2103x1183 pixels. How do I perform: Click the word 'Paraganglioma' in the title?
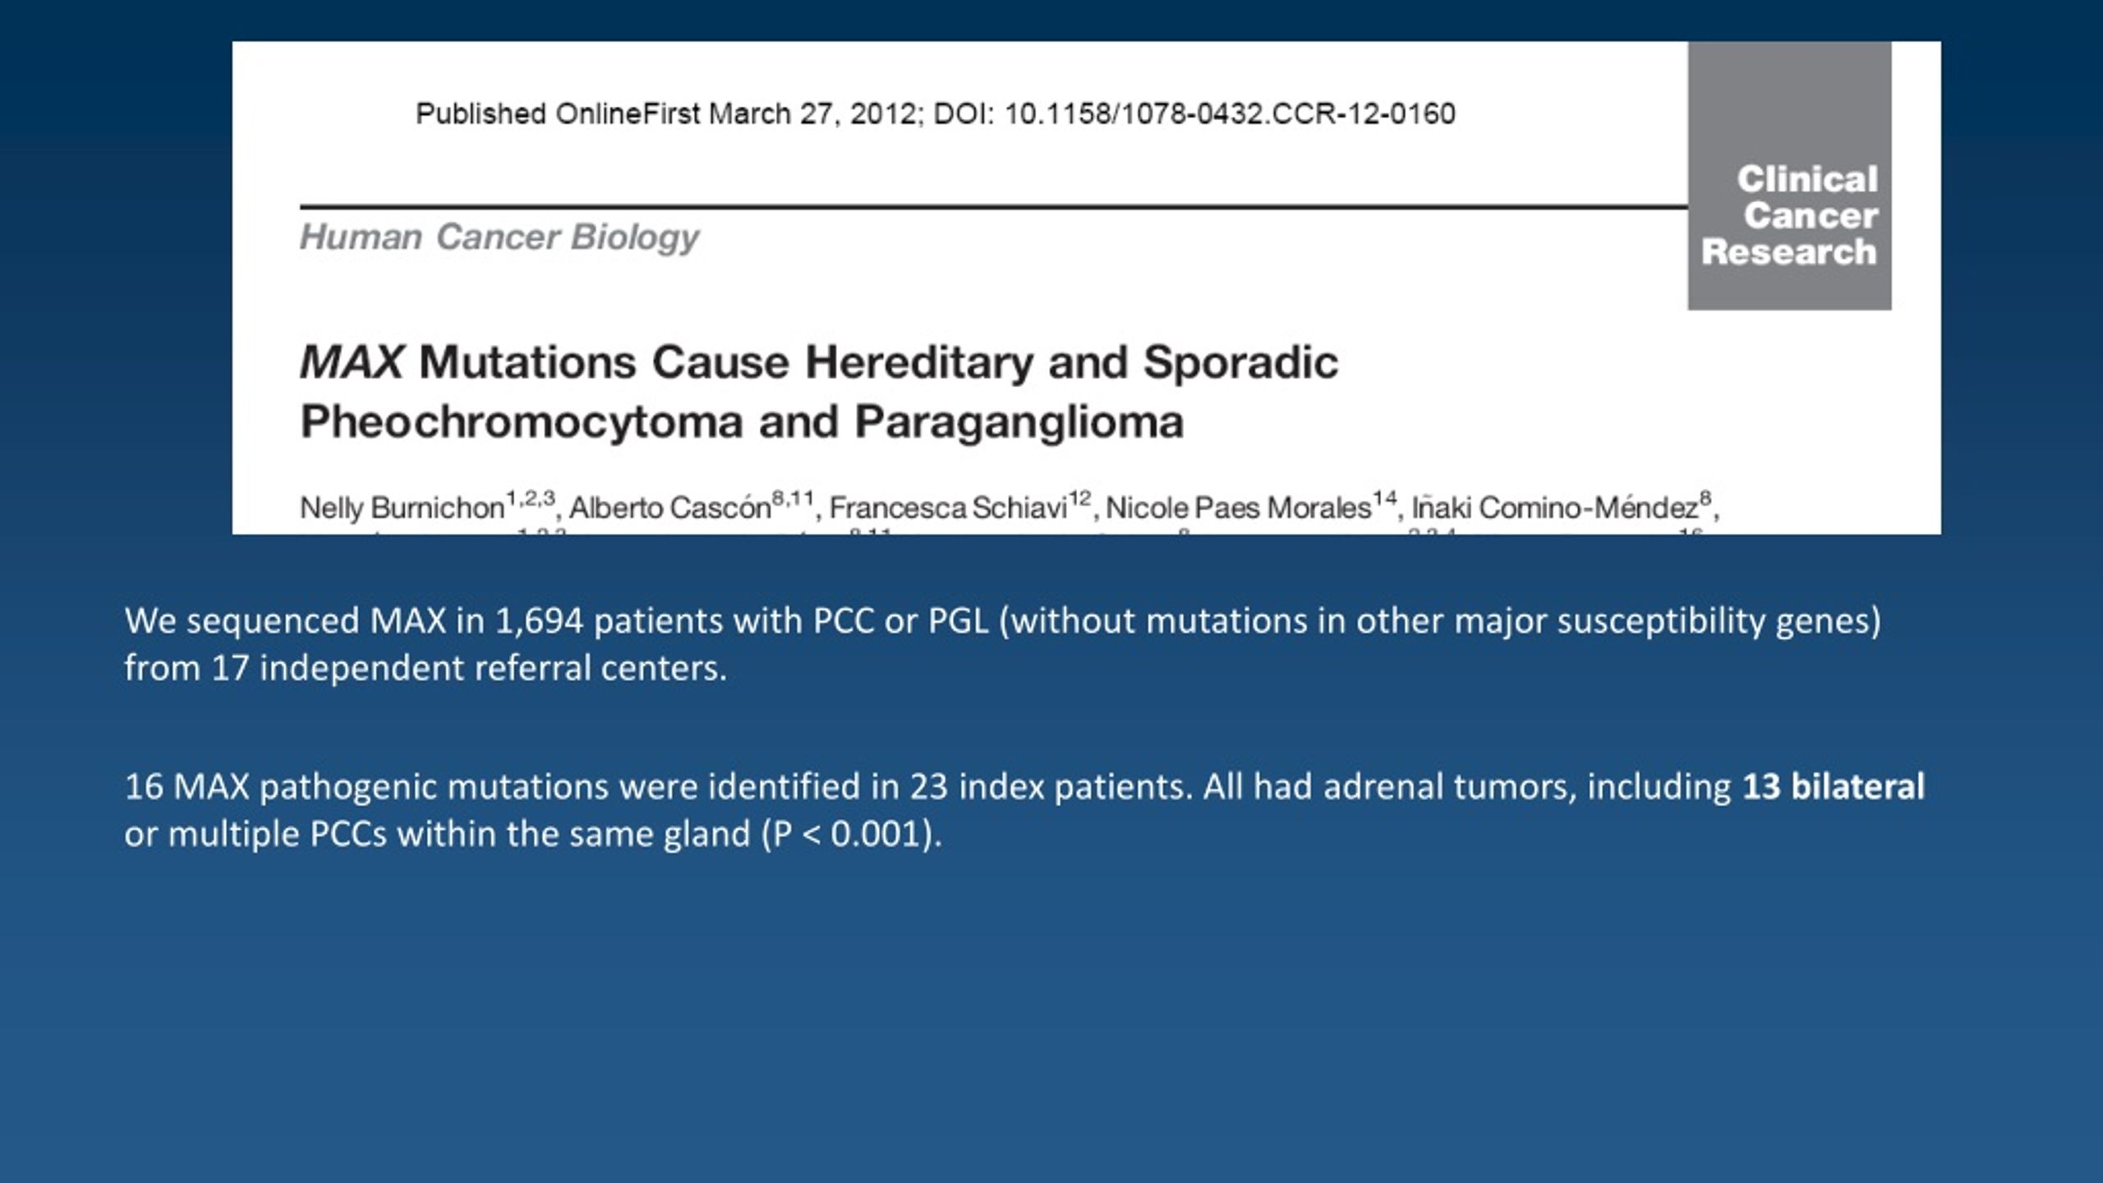(x=1019, y=422)
